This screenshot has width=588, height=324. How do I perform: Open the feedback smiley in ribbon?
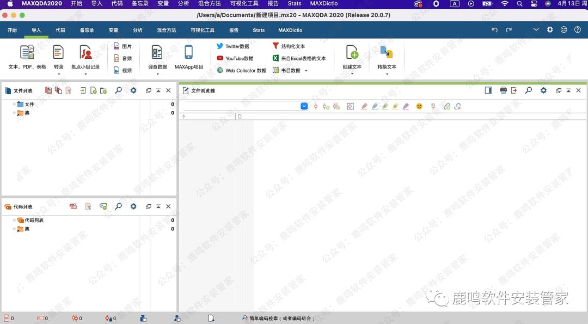pos(563,29)
